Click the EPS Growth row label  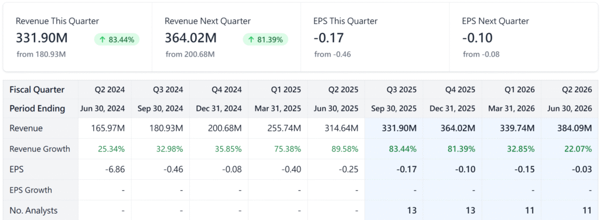pyautogui.click(x=30, y=190)
